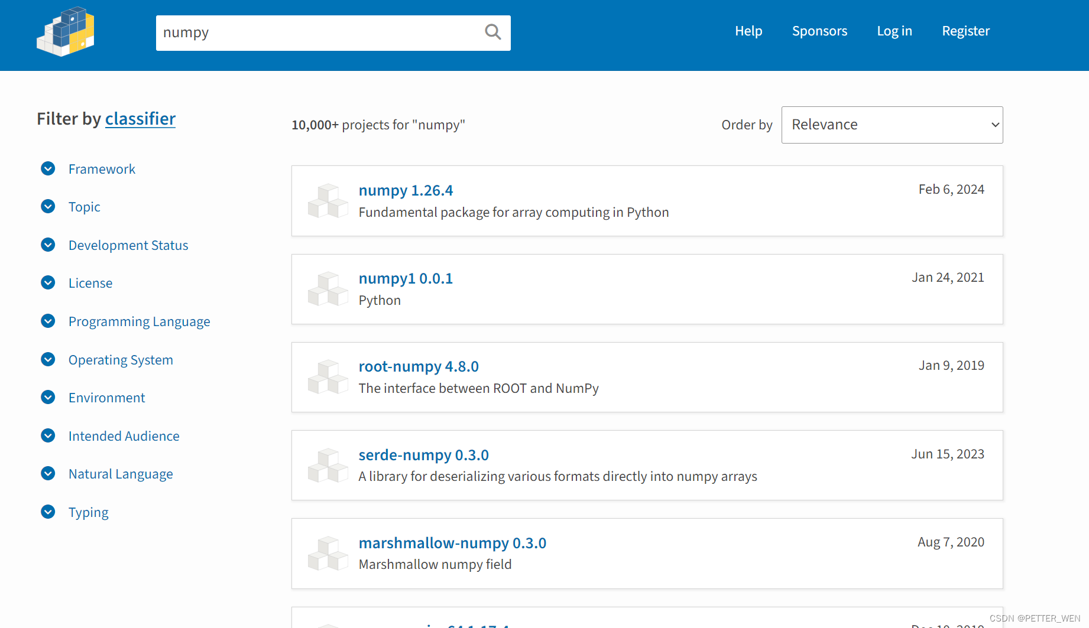Click the package cube icon beside numpy 1.26.4

(328, 201)
